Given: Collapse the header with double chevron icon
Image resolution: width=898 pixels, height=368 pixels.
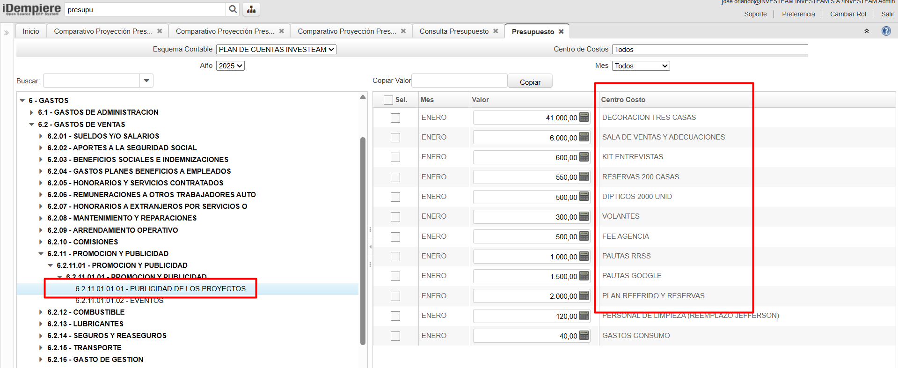Looking at the screenshot, I should point(866,31).
